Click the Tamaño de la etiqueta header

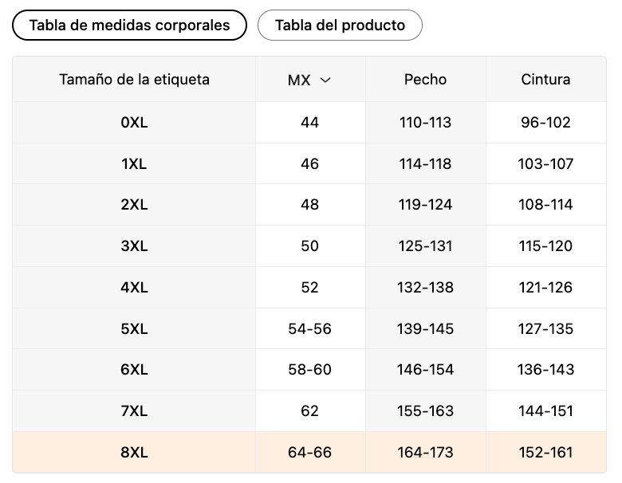tap(135, 80)
